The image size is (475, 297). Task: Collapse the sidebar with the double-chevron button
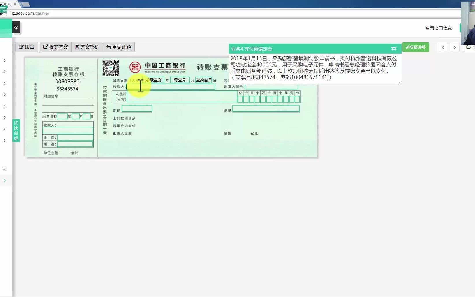(x=16, y=27)
